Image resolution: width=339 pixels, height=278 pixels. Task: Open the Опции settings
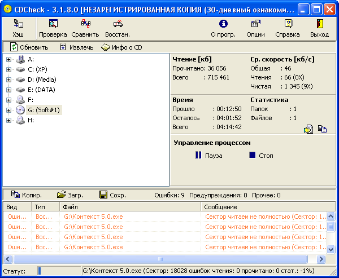coord(255,29)
